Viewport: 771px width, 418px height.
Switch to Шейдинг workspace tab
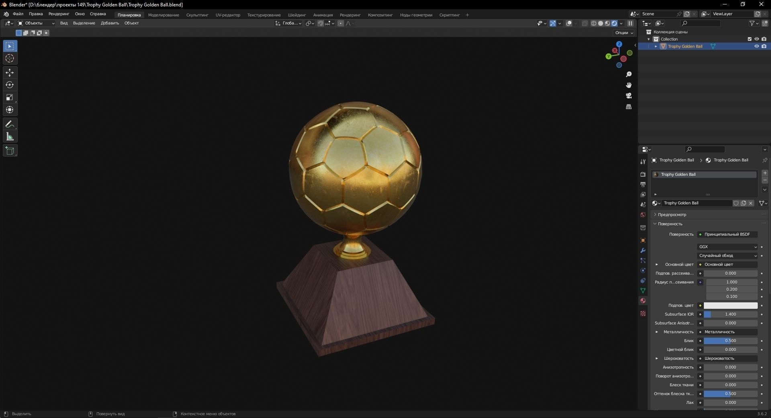pyautogui.click(x=297, y=15)
